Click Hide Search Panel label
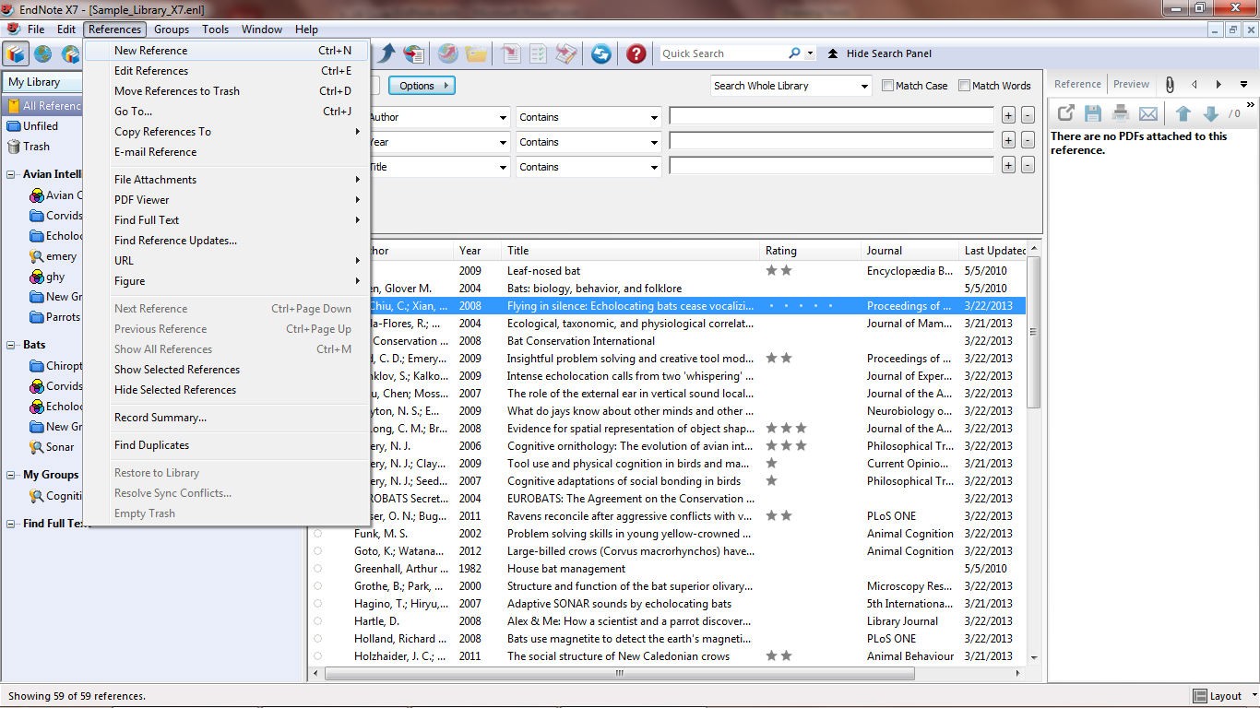1260x708 pixels. click(889, 53)
